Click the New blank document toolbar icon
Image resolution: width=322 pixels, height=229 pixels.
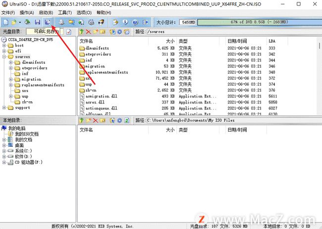6,22
